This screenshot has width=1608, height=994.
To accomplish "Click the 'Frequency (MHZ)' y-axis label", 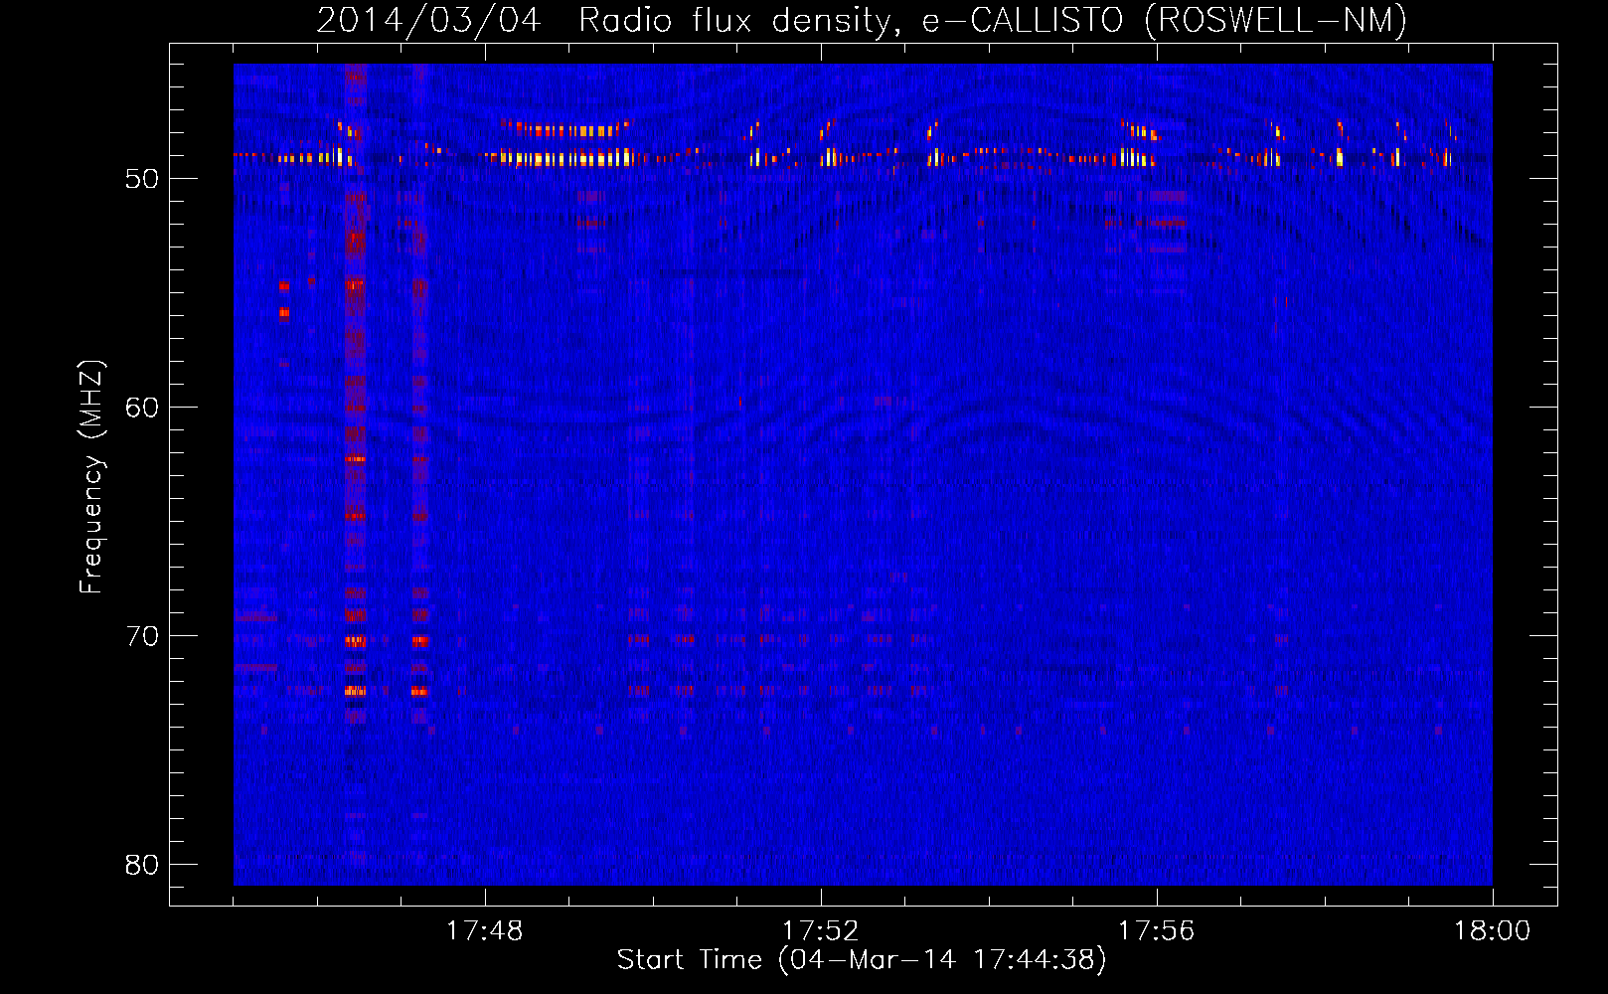I will point(91,477).
